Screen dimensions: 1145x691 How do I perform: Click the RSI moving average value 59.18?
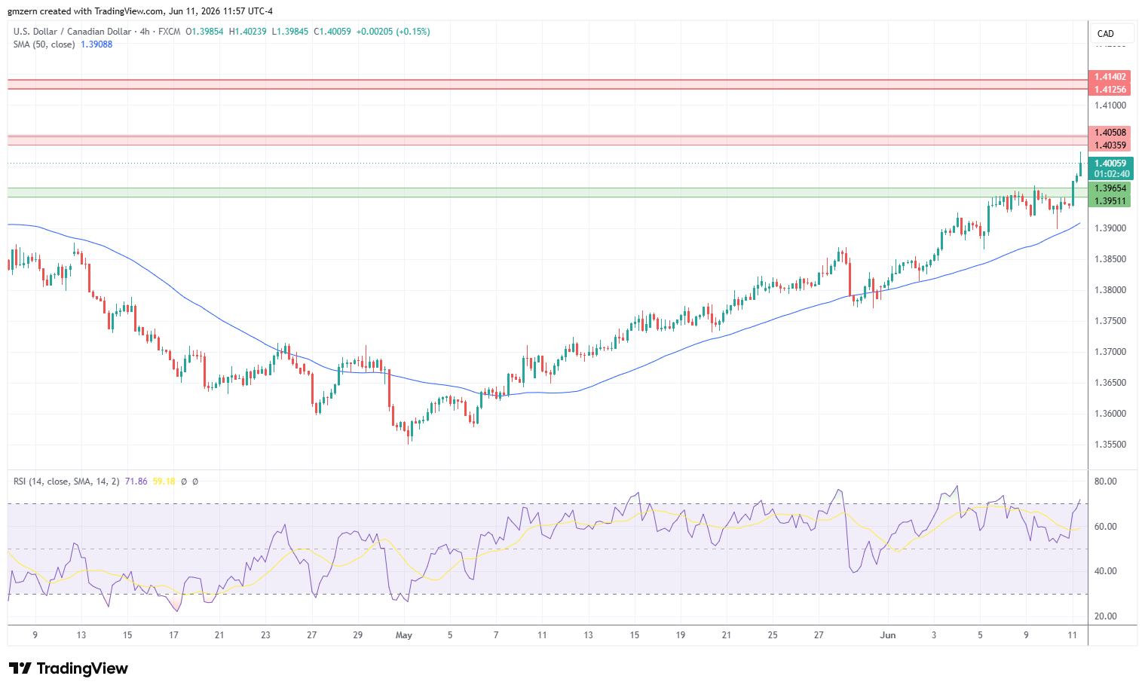[164, 482]
